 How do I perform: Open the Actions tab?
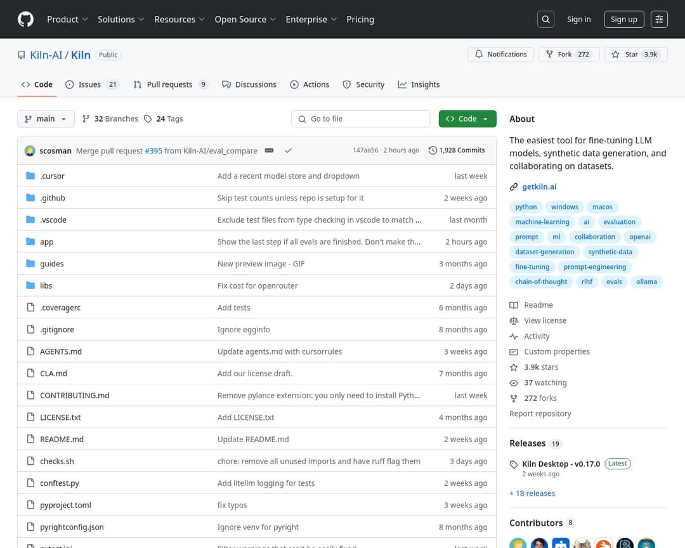(310, 84)
